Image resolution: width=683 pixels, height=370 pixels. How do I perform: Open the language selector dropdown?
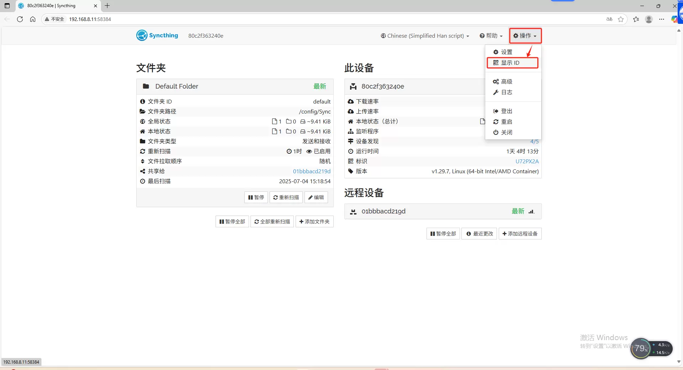(x=425, y=36)
